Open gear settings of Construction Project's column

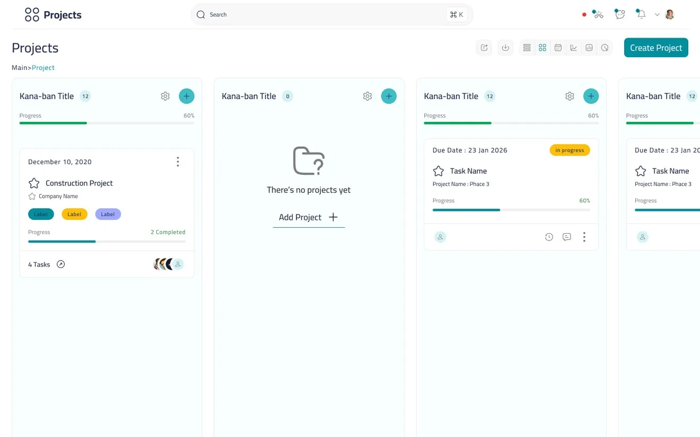click(x=165, y=96)
